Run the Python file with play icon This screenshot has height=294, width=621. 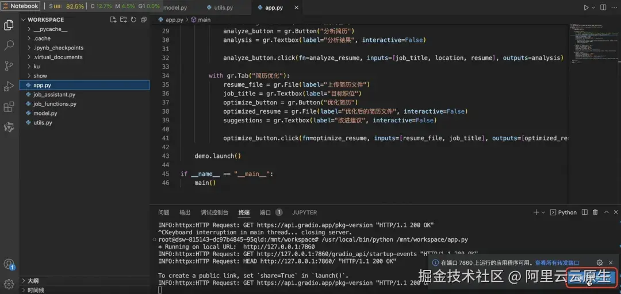coord(586,7)
